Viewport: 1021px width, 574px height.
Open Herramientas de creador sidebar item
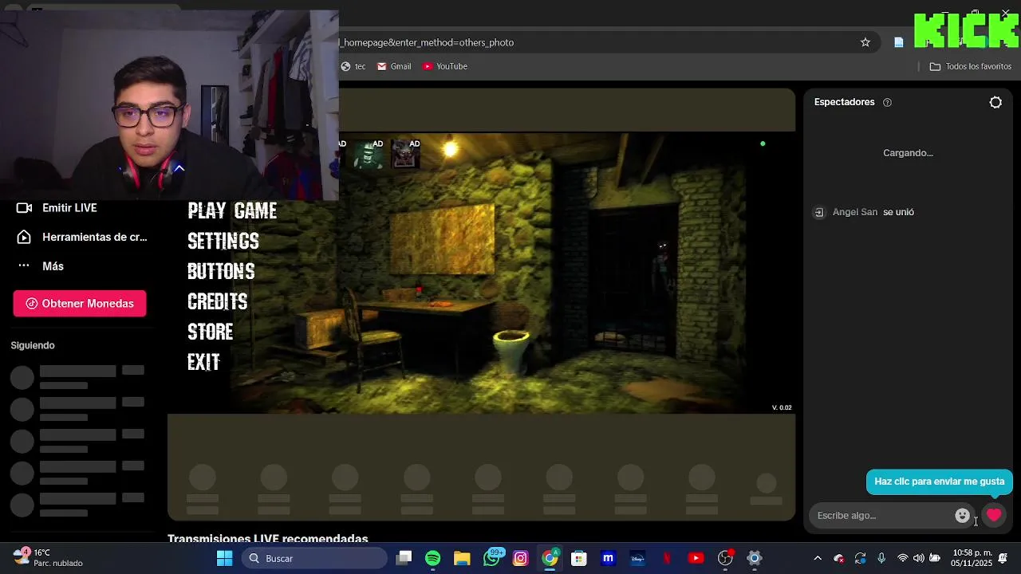(x=94, y=237)
